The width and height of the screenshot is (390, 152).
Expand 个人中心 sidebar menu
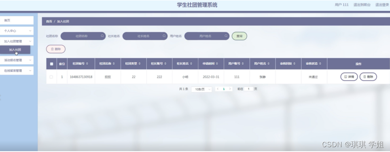point(17,31)
